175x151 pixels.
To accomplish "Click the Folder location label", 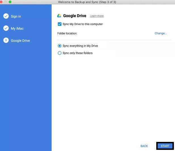I will pos(67,33).
